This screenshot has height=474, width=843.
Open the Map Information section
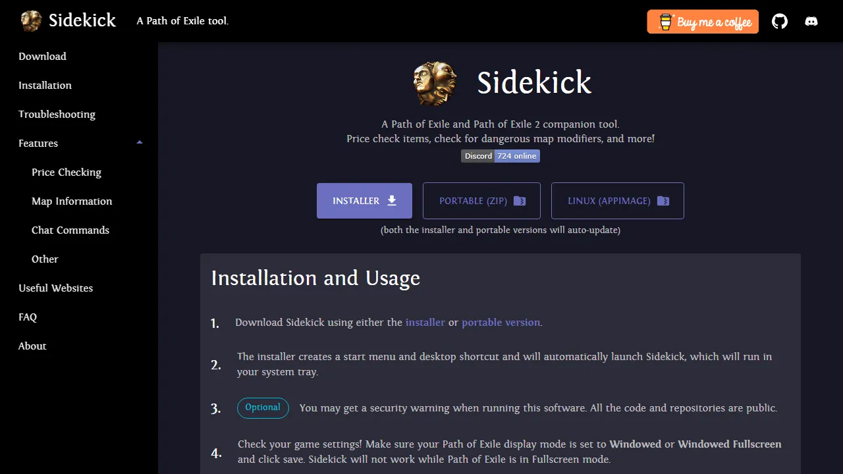tap(72, 201)
